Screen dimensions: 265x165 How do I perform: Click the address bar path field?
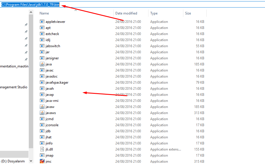132,5
